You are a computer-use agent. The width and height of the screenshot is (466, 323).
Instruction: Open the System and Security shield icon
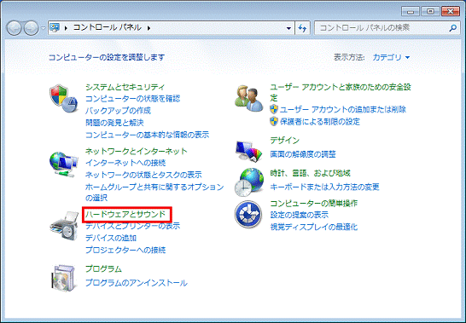(x=63, y=98)
